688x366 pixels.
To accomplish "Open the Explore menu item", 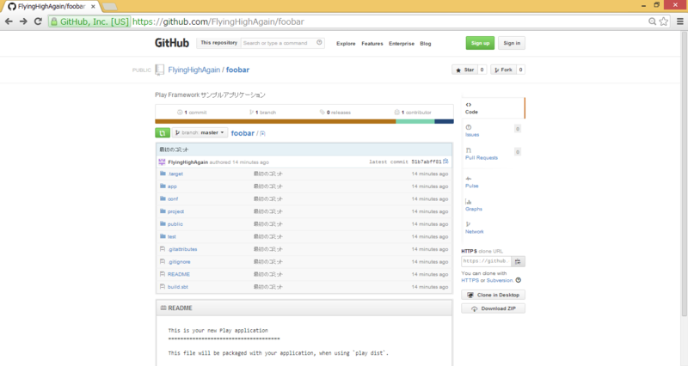I will 346,44.
